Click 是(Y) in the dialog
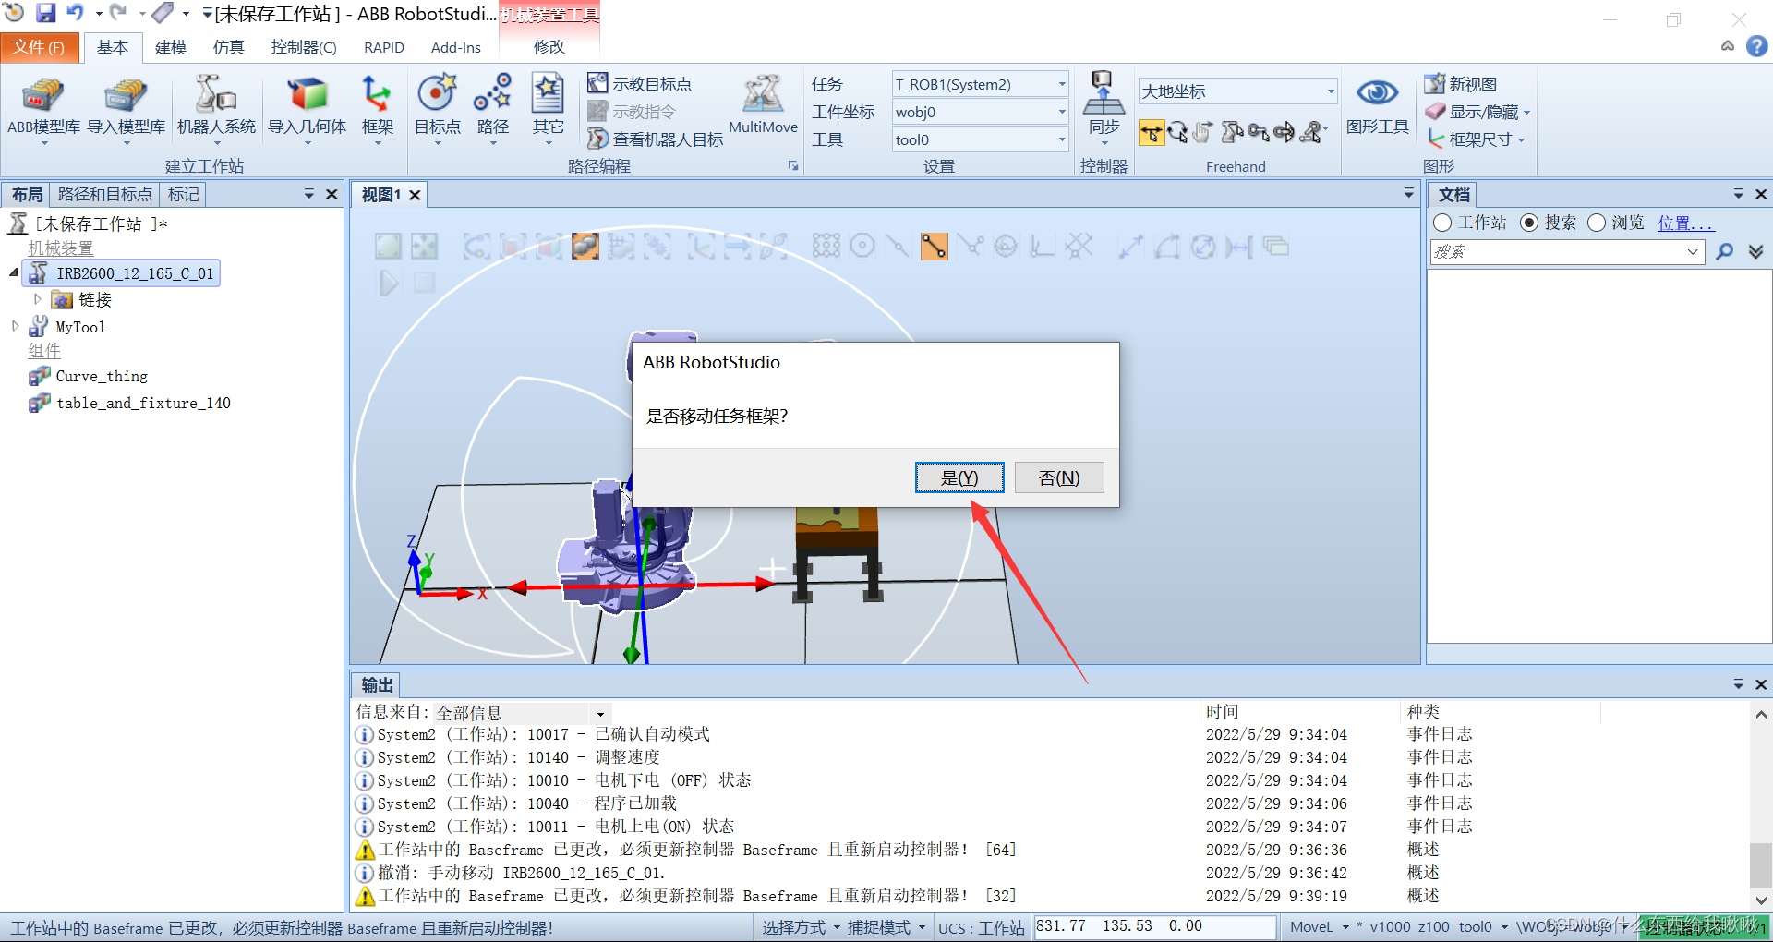 click(x=959, y=477)
